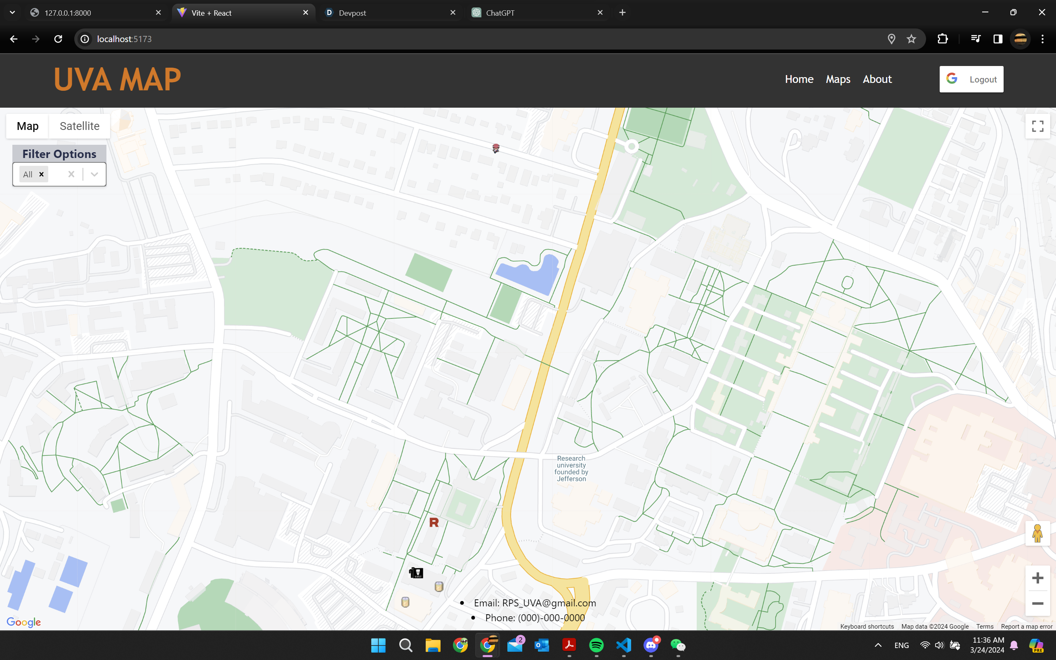
Task: Open the browser Extensions puzzle icon
Action: click(943, 39)
